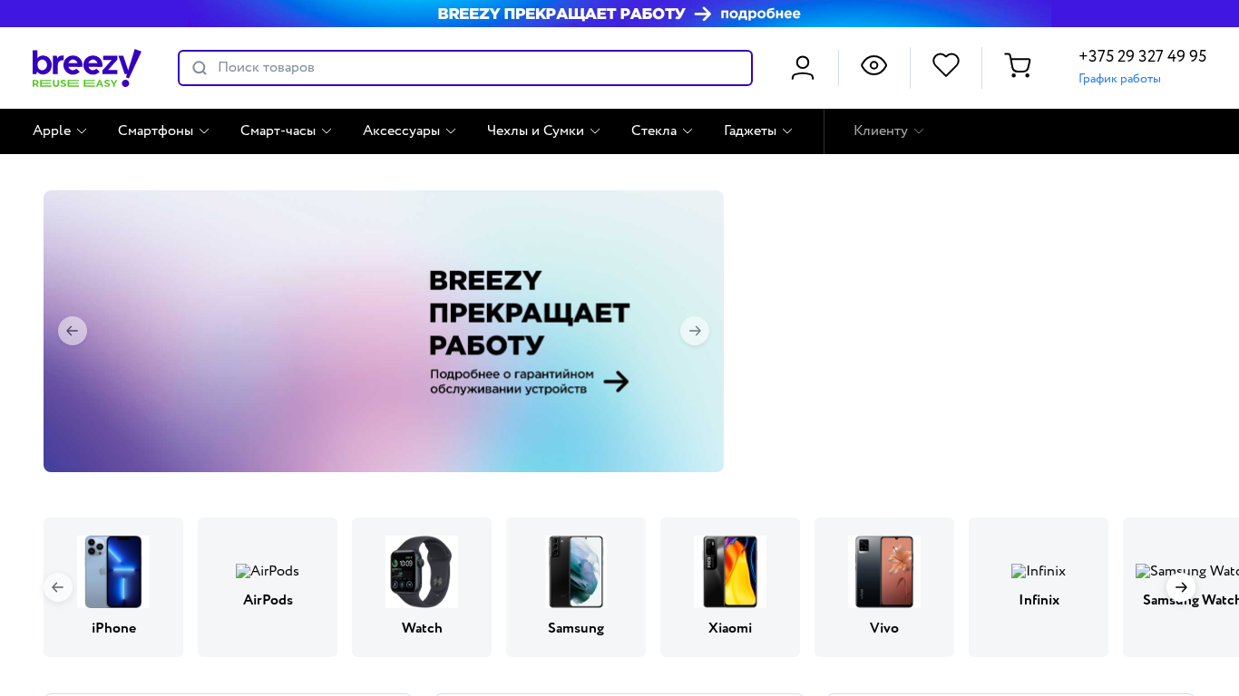Open the Samsung category card
The width and height of the screenshot is (1239, 696).
coord(576,587)
